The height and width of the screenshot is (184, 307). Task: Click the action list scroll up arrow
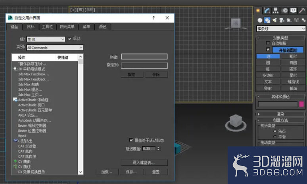click(81, 57)
